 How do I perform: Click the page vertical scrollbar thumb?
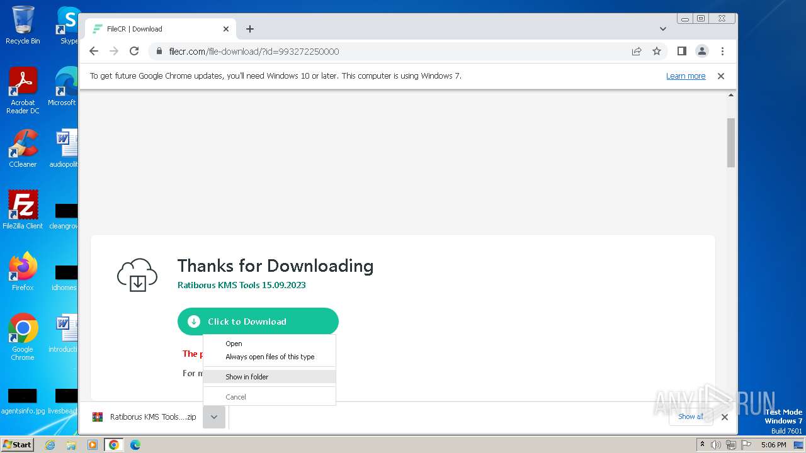[731, 142]
